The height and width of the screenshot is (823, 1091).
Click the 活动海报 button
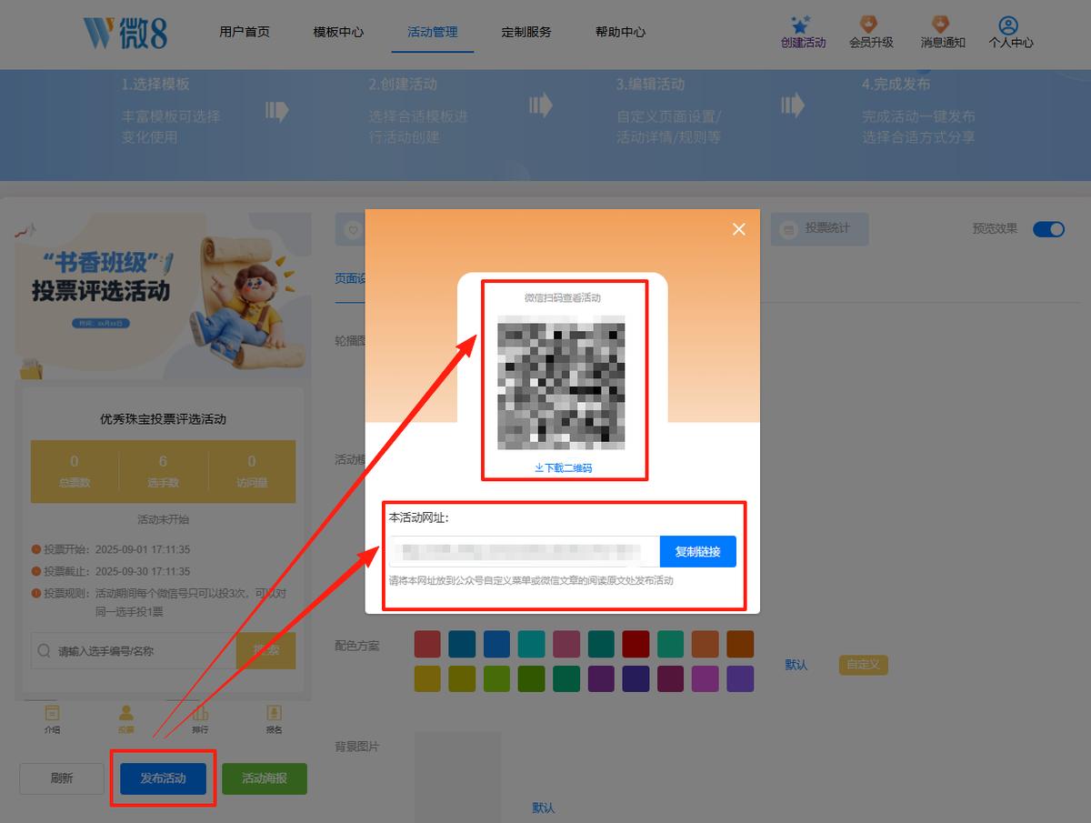pyautogui.click(x=265, y=778)
